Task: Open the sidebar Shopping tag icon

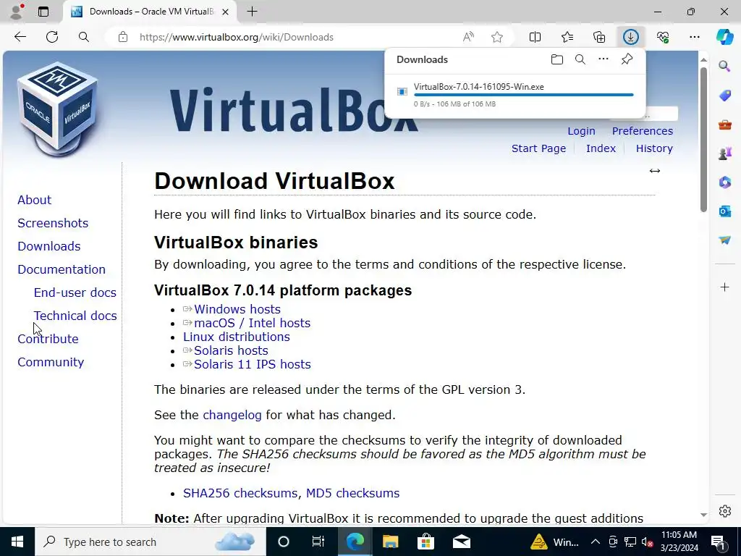Action: [x=725, y=96]
